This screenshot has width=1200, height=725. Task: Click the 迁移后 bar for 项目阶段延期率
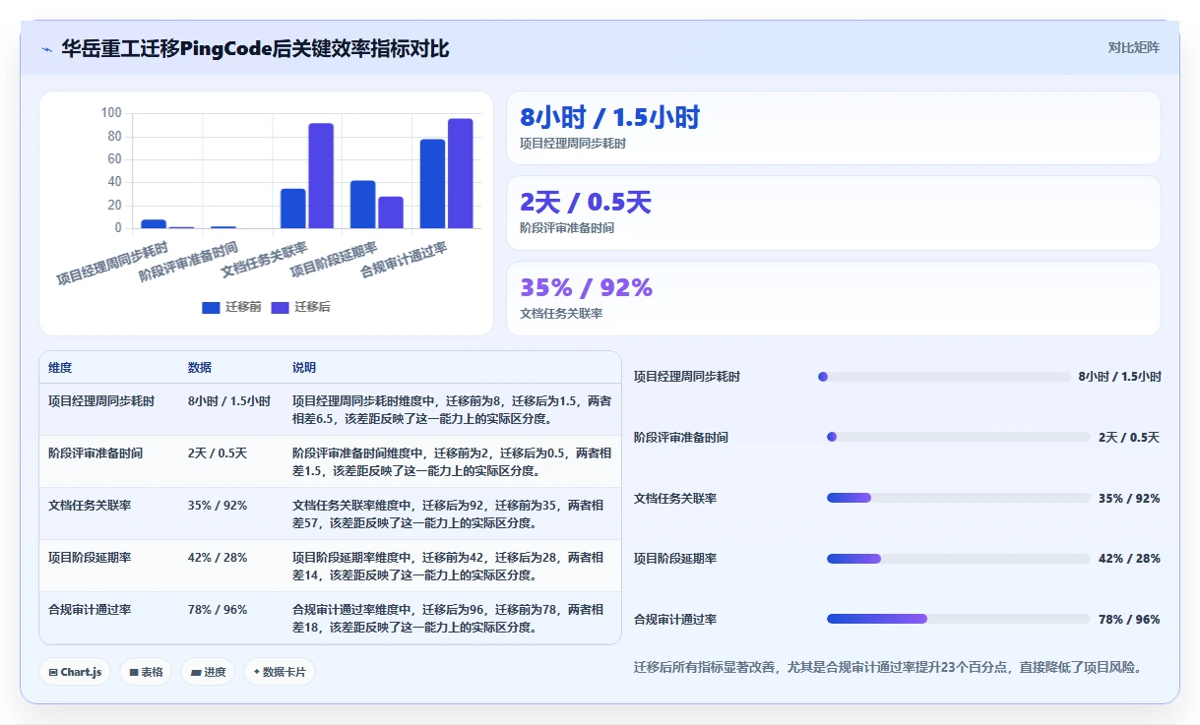(x=391, y=212)
